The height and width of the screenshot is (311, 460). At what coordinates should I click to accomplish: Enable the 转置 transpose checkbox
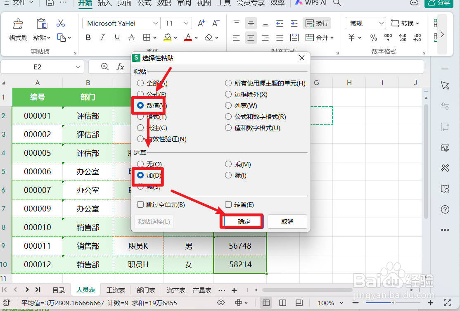[x=228, y=204]
